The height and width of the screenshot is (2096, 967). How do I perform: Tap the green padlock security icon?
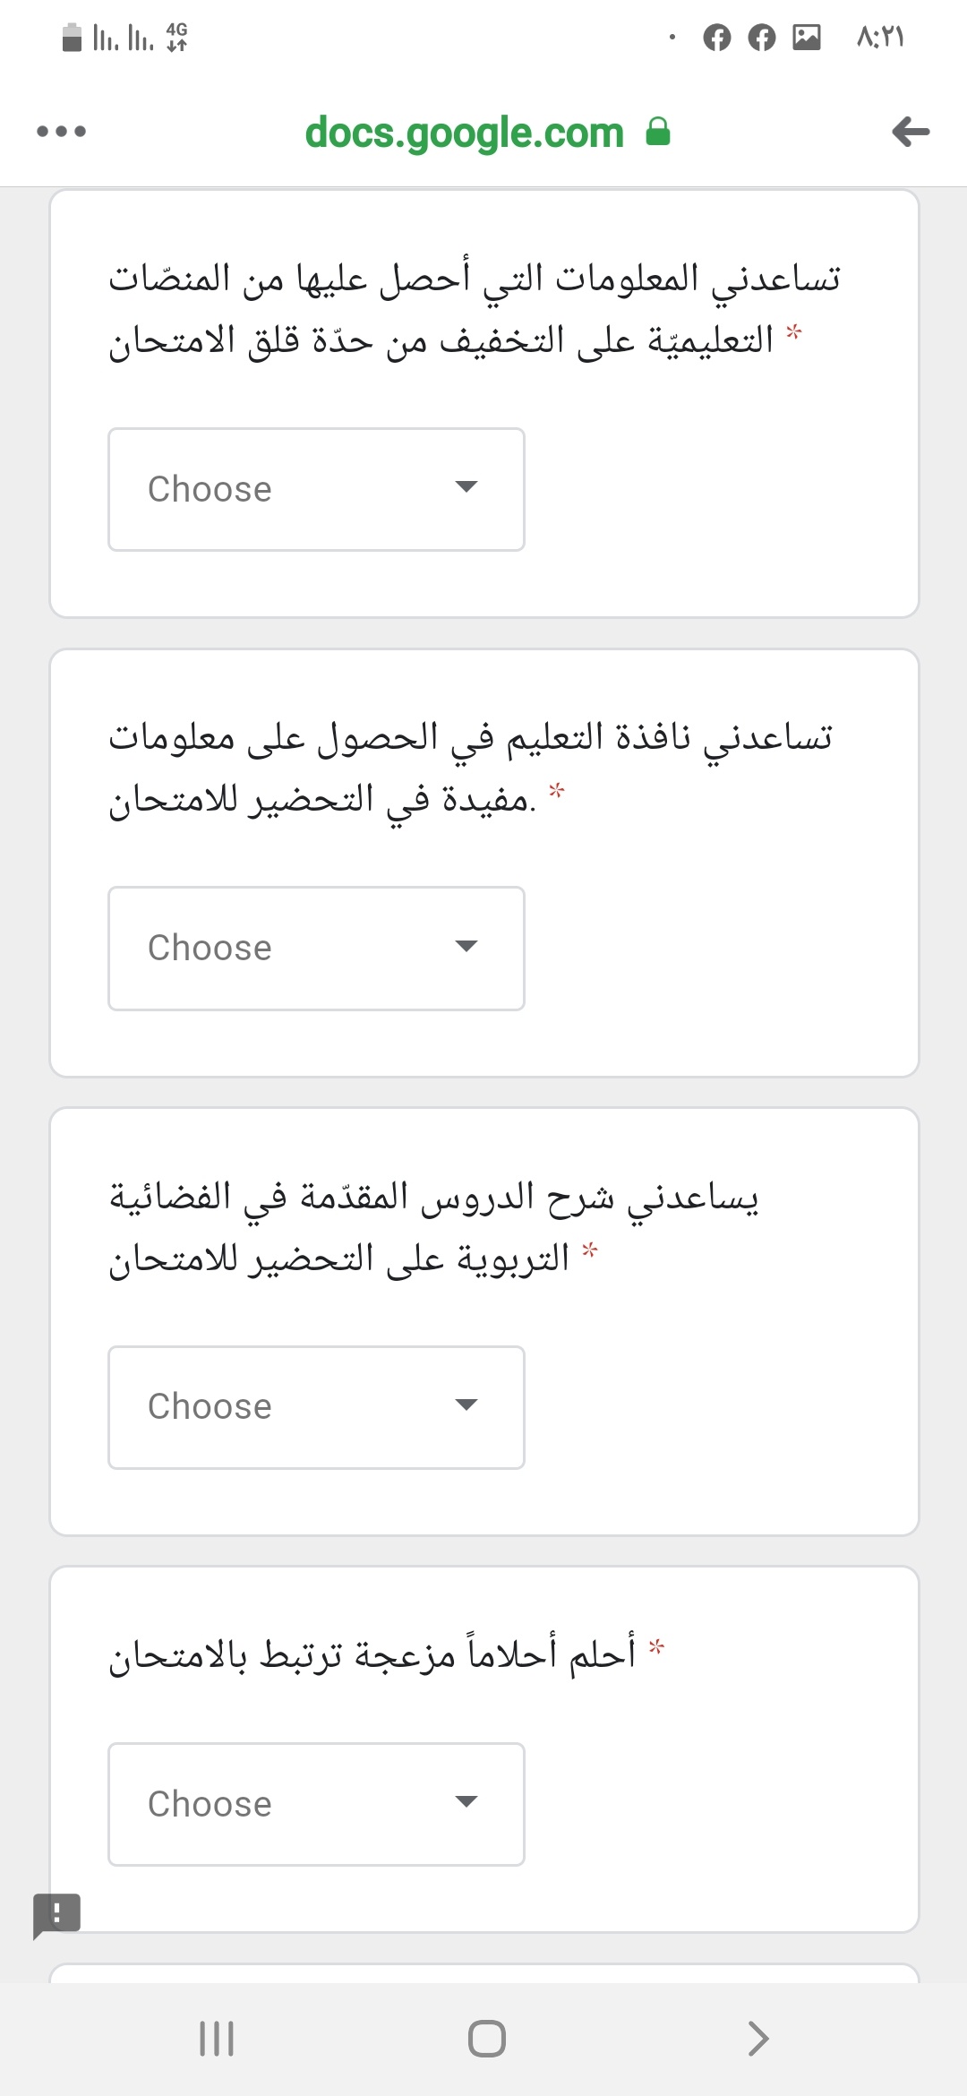[x=658, y=132]
